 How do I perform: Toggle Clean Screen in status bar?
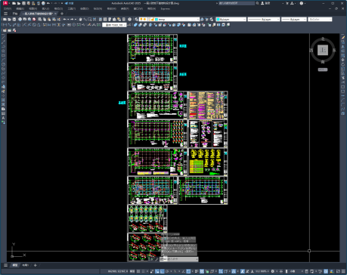[x=338, y=271]
